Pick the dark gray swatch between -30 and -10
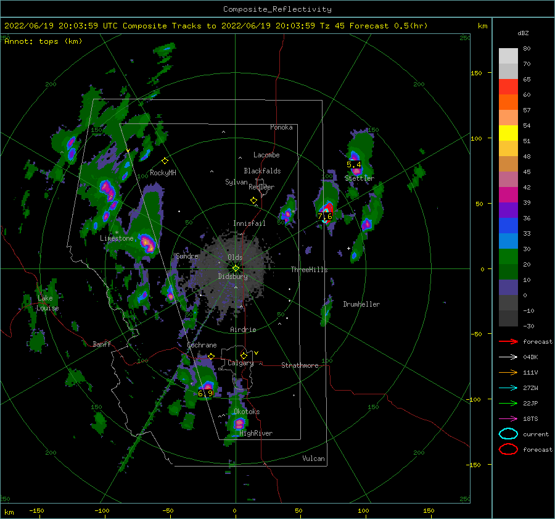 (x=508, y=318)
